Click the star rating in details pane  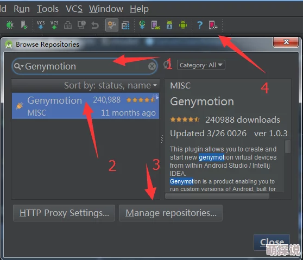(185, 119)
